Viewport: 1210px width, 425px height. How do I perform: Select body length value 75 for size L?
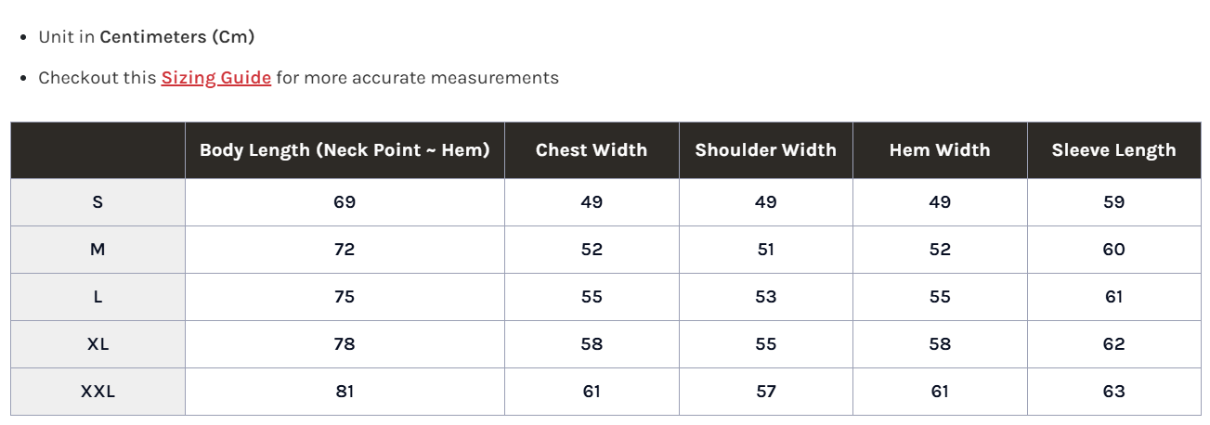click(345, 297)
